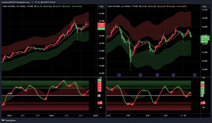Click the 19,000 label on the daily price axis
This screenshot has width=212, height=123.
pos(205,70)
